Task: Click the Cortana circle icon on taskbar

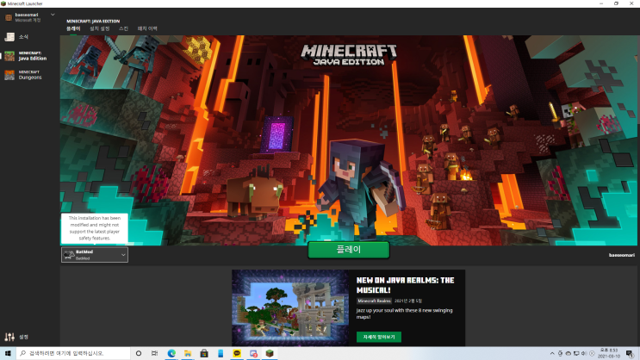Action: click(x=138, y=353)
